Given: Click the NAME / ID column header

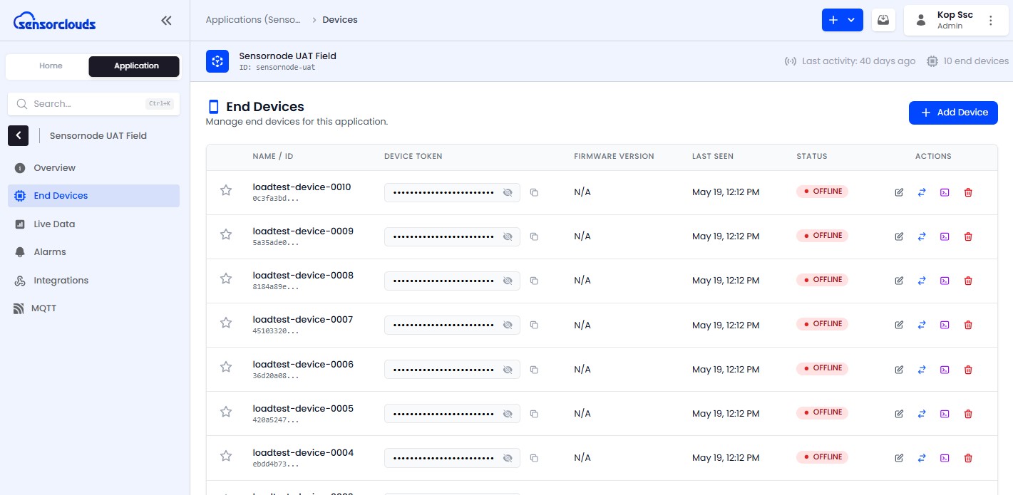Looking at the screenshot, I should pyautogui.click(x=273, y=157).
